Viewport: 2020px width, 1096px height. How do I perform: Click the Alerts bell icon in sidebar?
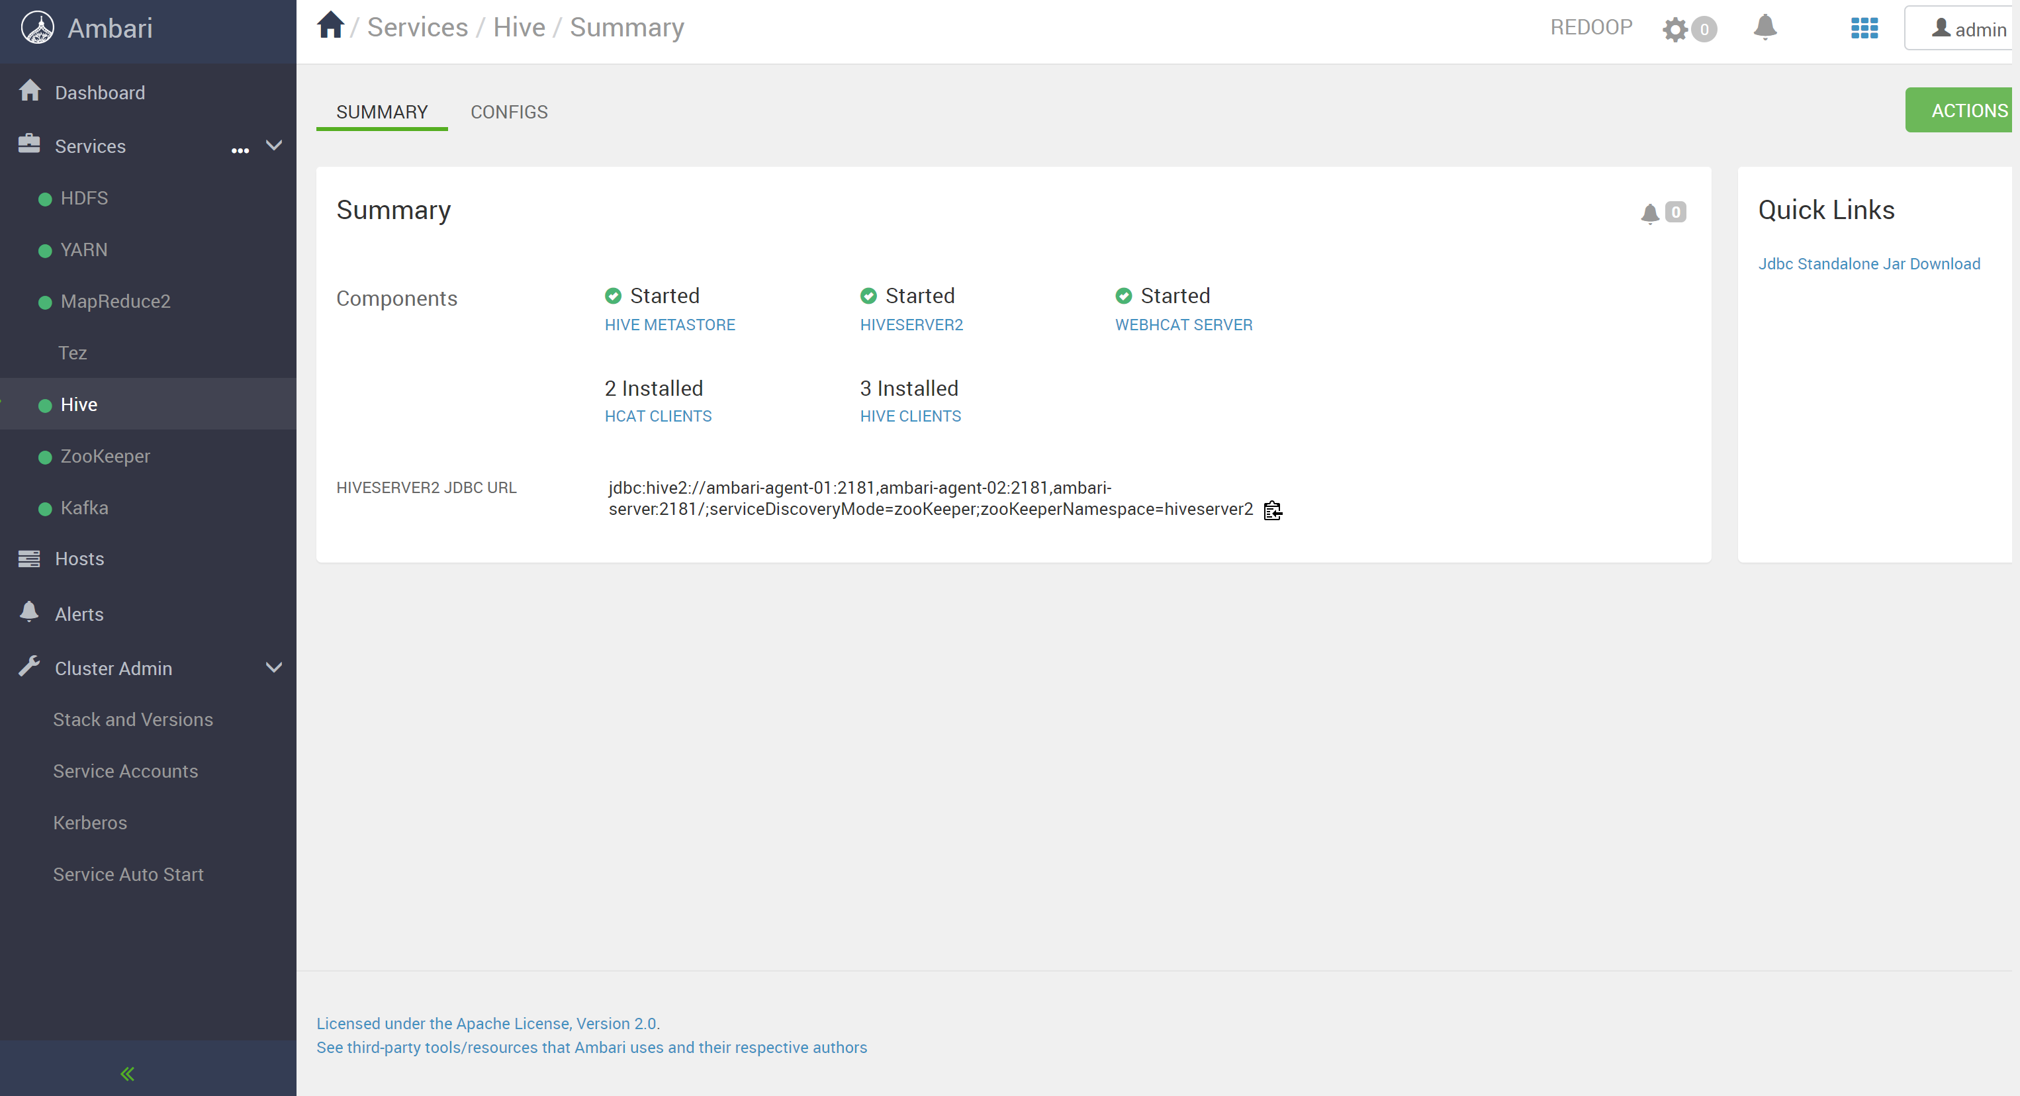click(29, 612)
